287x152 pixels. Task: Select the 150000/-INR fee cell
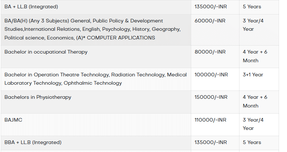point(211,97)
